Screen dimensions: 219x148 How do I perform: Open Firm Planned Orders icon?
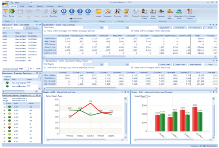click(190, 11)
